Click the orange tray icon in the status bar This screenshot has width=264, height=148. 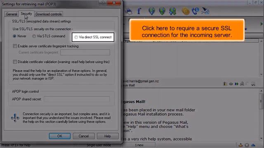[x=240, y=145]
